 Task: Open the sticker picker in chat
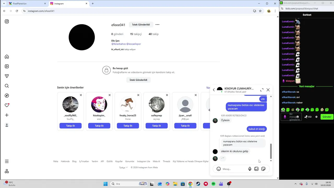click(263, 169)
